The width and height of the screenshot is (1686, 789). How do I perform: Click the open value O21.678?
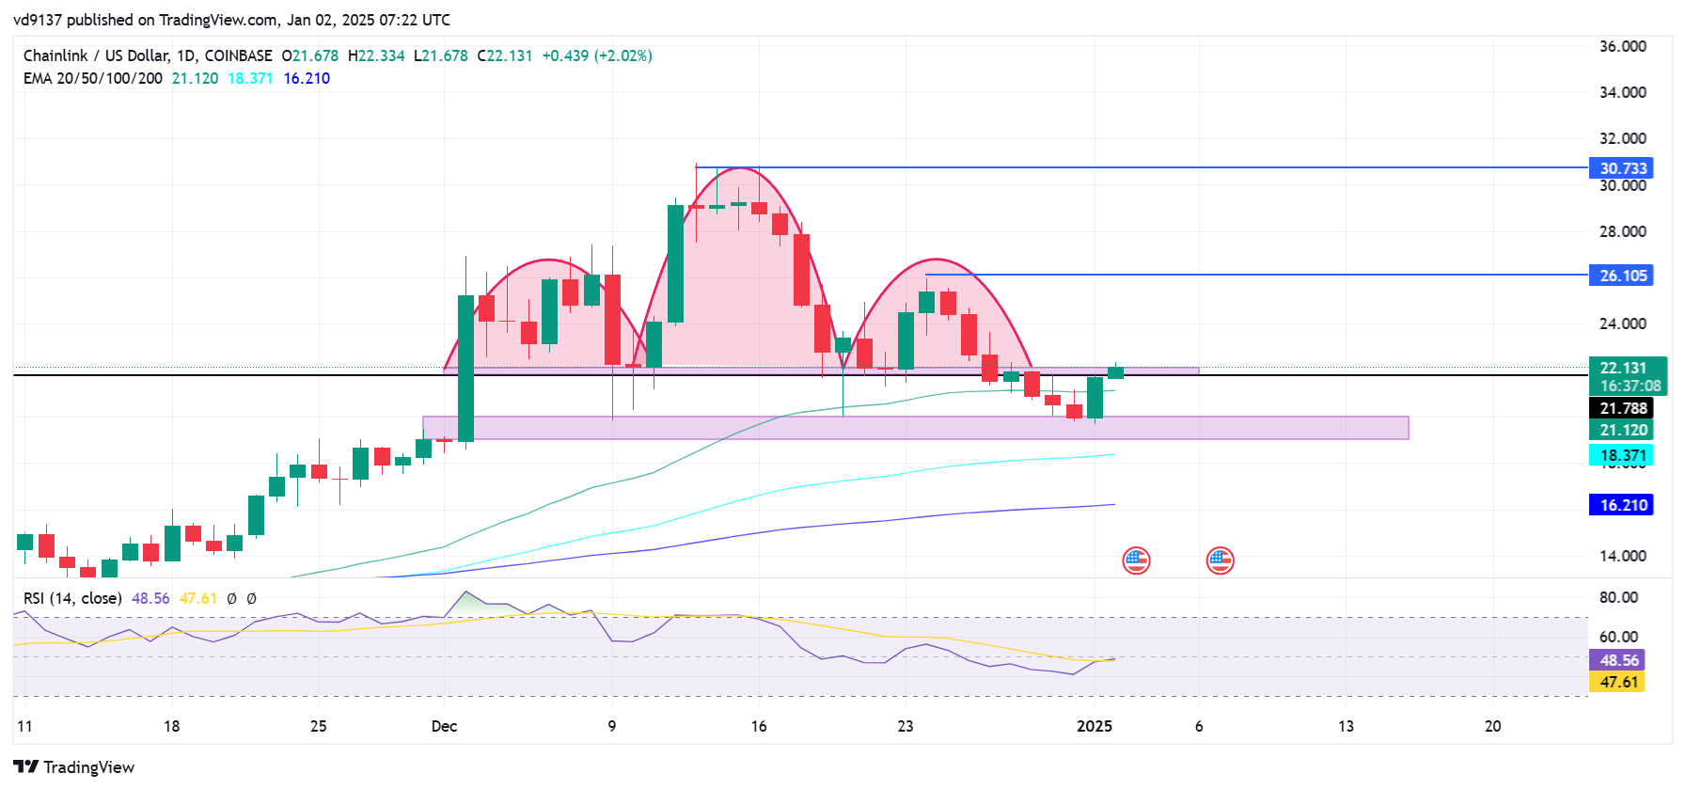tap(310, 55)
